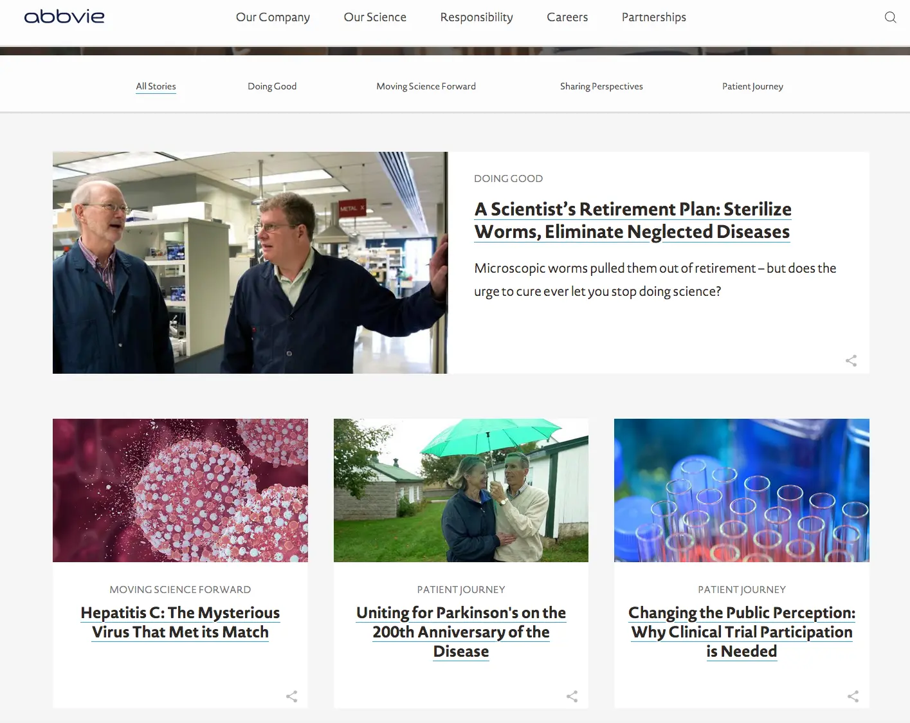
Task: Share the Hepatitis C story card
Action: (x=291, y=696)
